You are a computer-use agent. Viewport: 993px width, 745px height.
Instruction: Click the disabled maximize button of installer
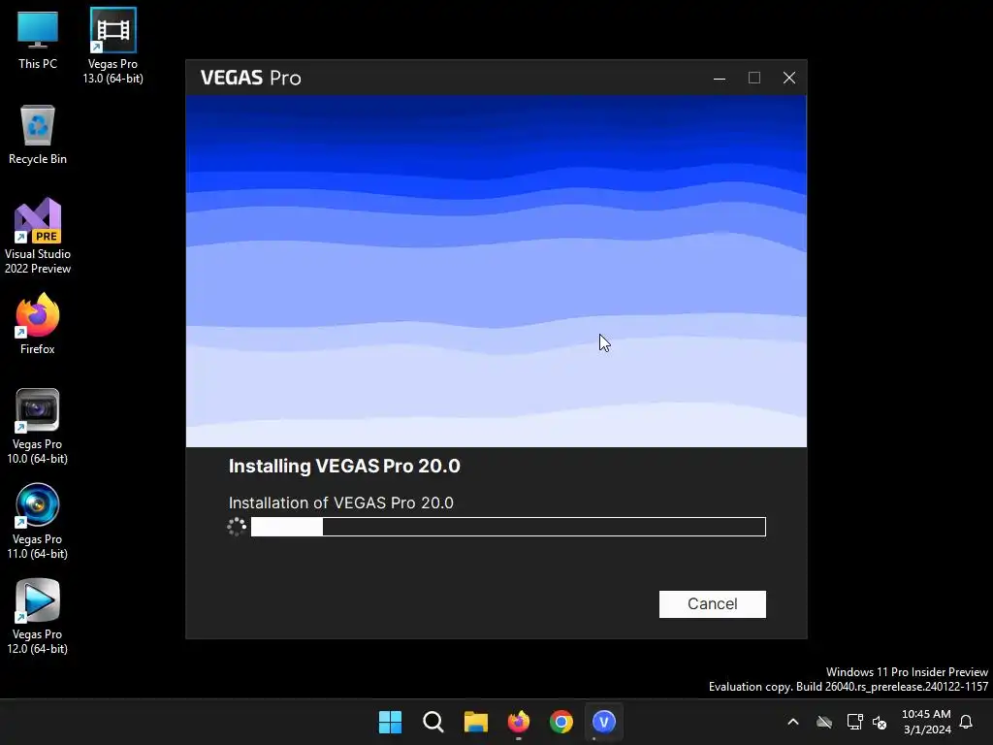754,78
